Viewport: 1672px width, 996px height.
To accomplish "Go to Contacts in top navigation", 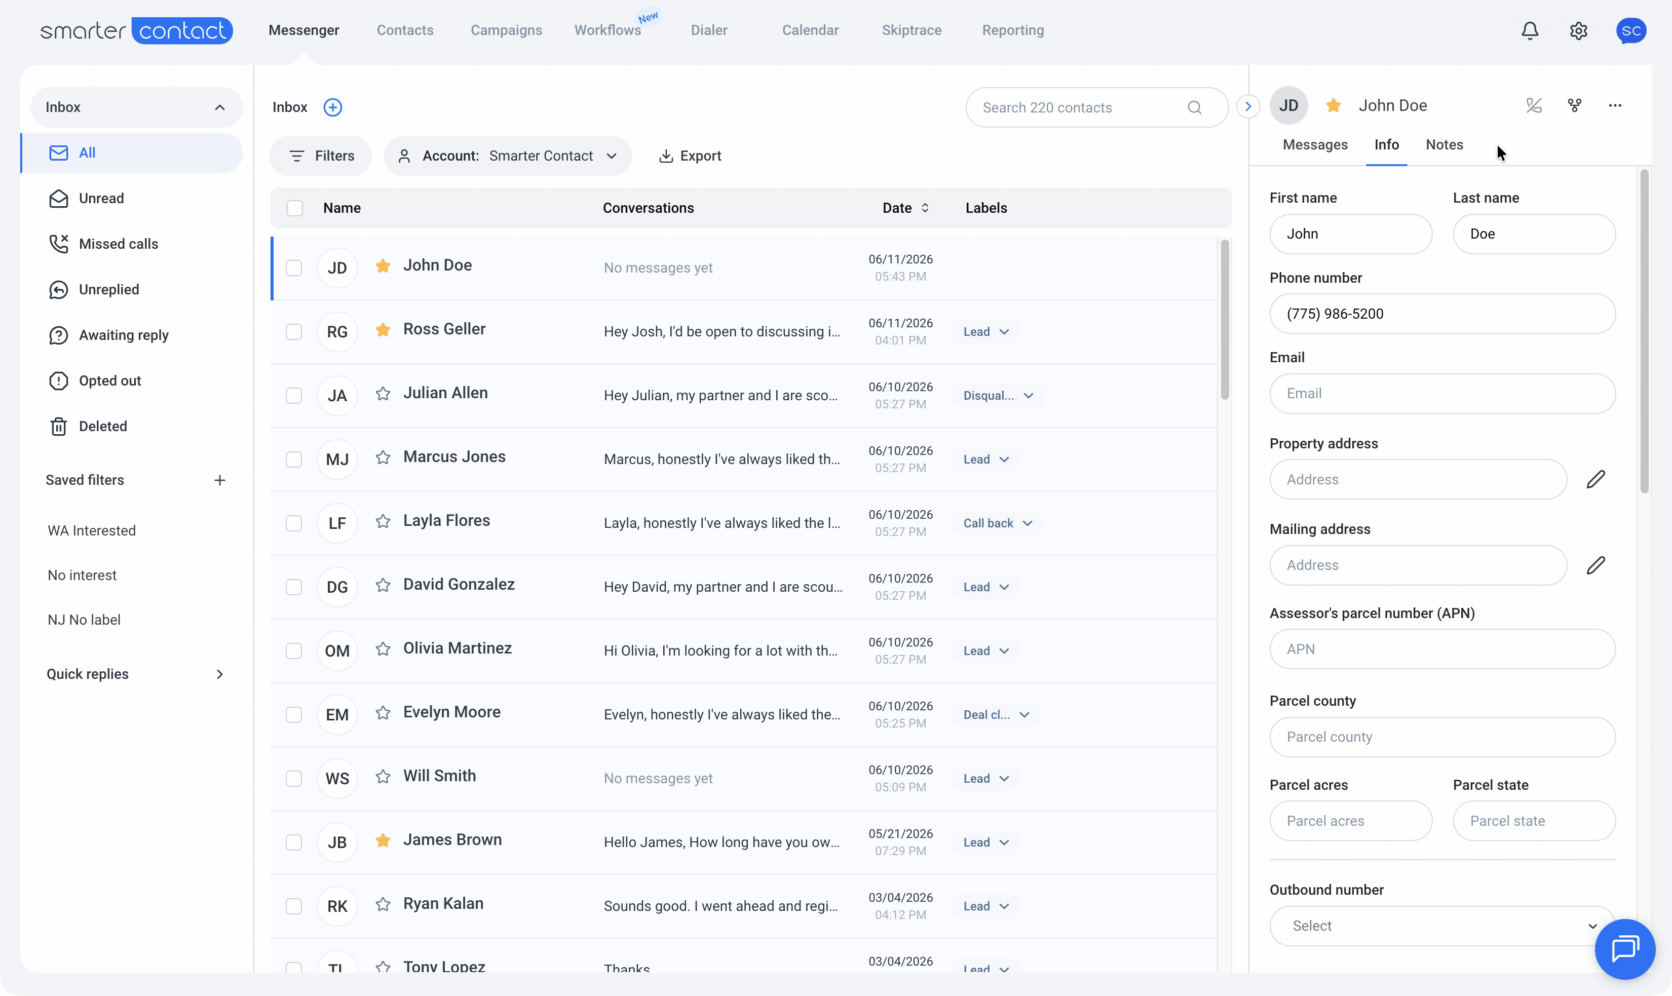I will point(405,30).
